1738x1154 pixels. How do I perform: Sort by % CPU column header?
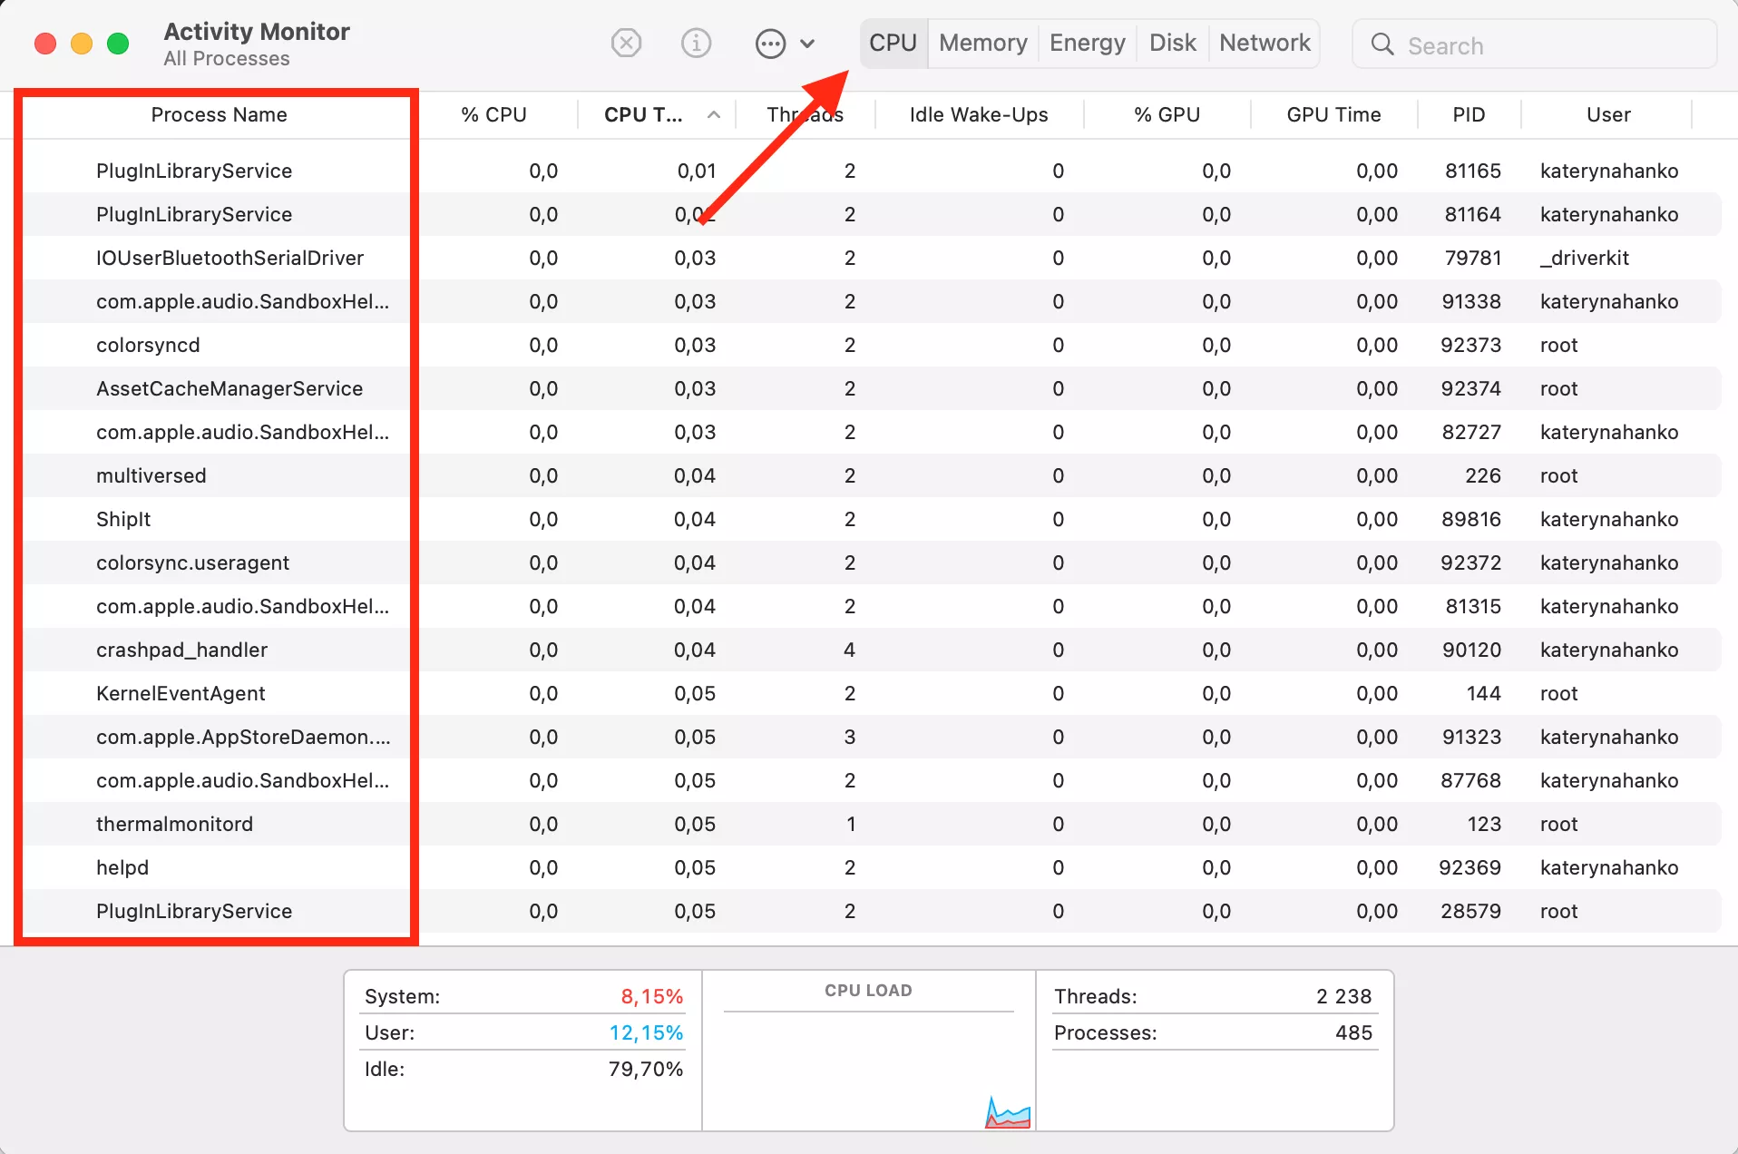click(493, 115)
